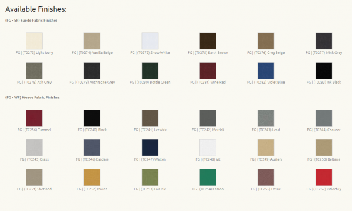This screenshot has width=352, height=211.
Task: Click the label 'FG | (T0274) Vanilla Beige'
Action: pyautogui.click(x=92, y=53)
